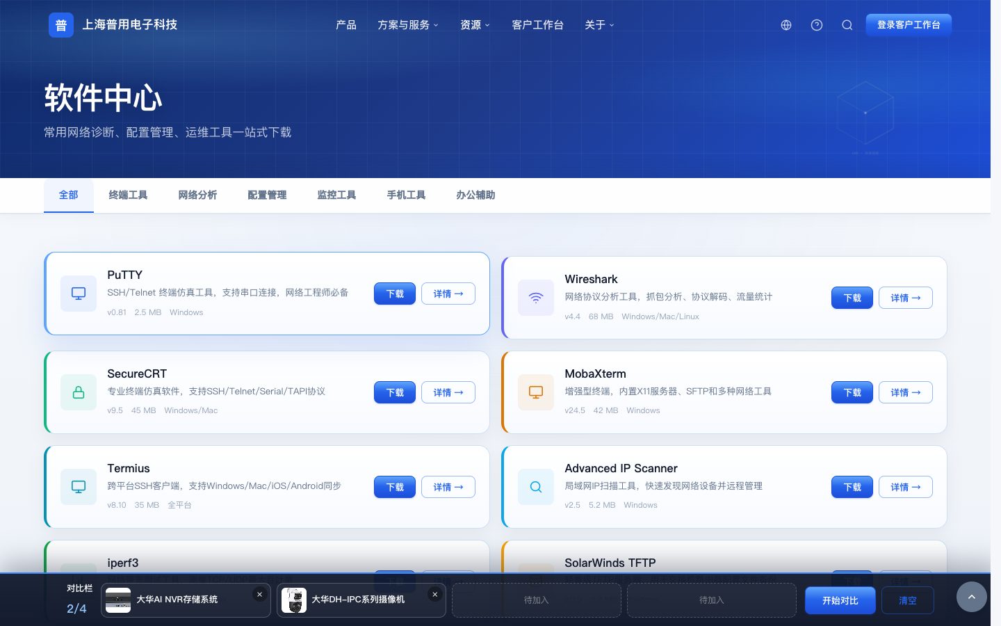Click 大华AI NVR存储系统 product thumbnail
Viewport: 1001px width, 626px height.
coord(118,600)
